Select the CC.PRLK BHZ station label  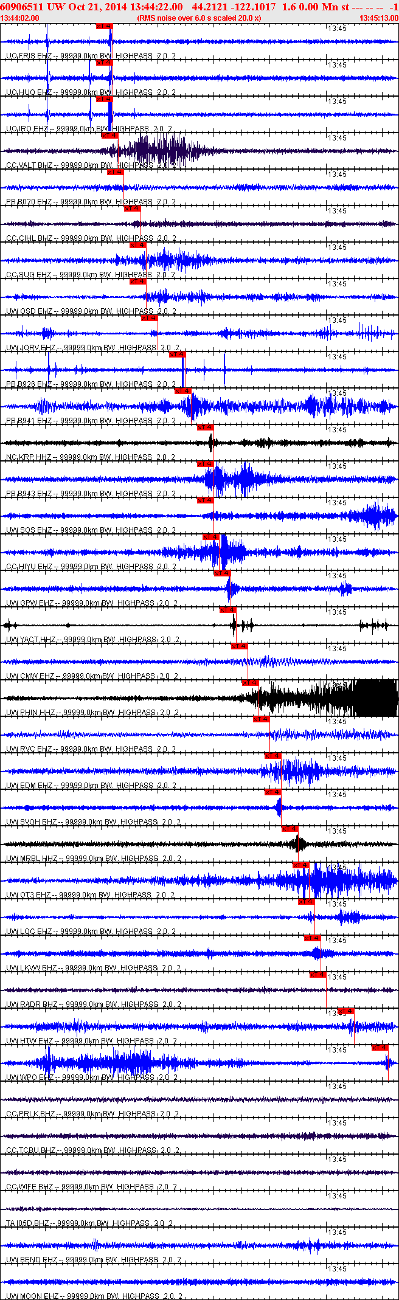[92, 1114]
